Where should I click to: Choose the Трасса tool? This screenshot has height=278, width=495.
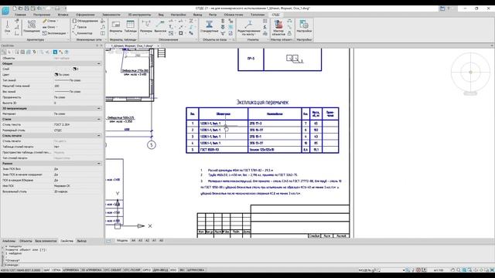[80, 27]
